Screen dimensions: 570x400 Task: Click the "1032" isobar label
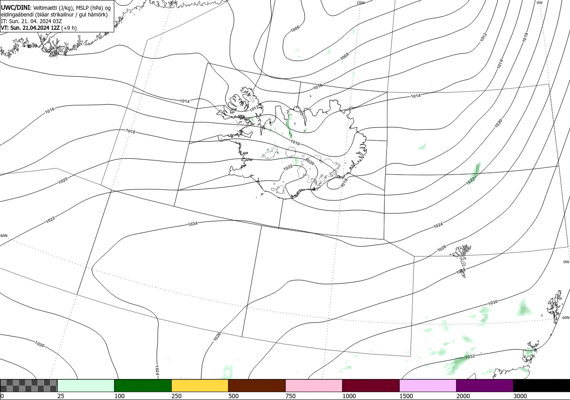click(x=469, y=357)
